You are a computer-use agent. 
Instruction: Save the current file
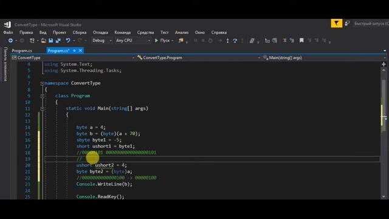(51, 41)
